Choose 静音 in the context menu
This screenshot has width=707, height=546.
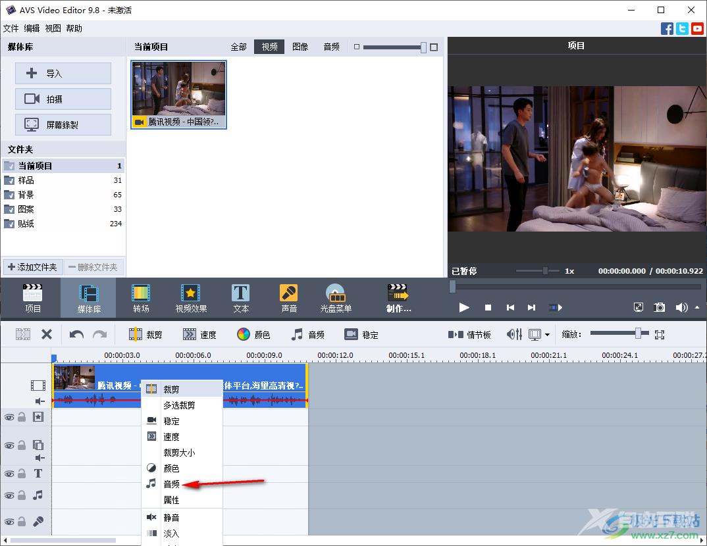point(182,518)
